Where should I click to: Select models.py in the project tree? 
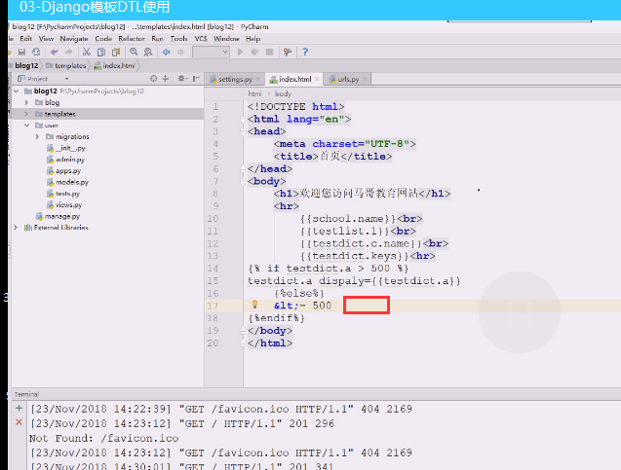67,182
